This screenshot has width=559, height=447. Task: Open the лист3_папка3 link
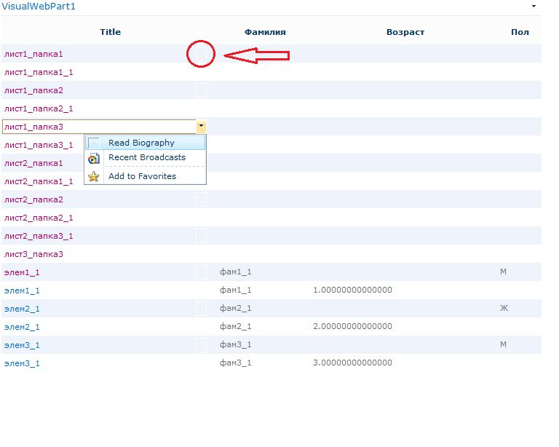pos(33,254)
